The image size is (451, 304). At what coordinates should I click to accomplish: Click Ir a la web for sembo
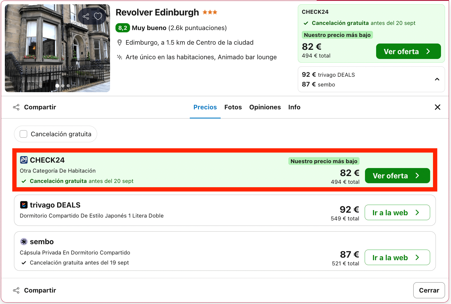(397, 257)
